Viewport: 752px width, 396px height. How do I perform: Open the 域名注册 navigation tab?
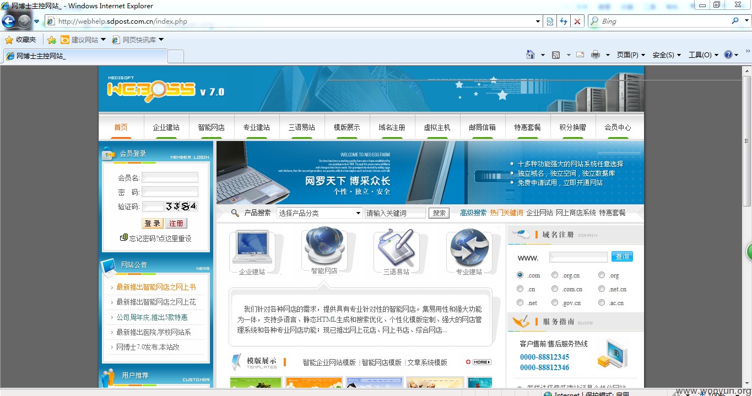point(392,127)
